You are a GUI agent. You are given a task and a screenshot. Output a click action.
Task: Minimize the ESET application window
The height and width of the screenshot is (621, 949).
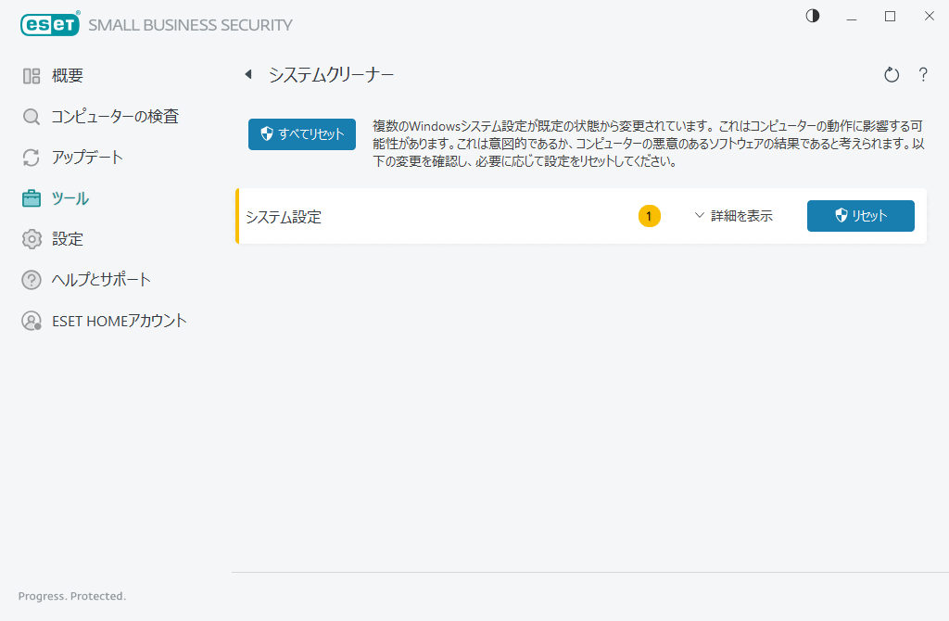[851, 16]
